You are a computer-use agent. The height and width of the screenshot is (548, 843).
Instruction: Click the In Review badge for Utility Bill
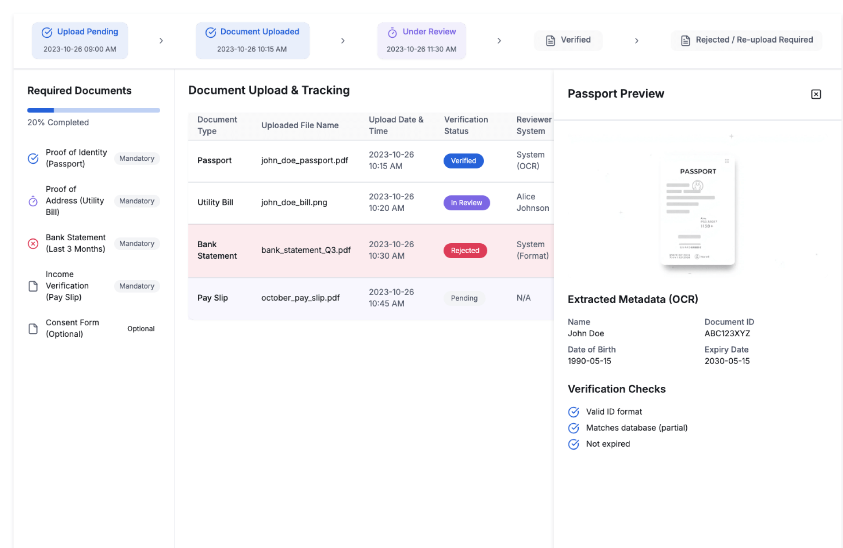466,203
